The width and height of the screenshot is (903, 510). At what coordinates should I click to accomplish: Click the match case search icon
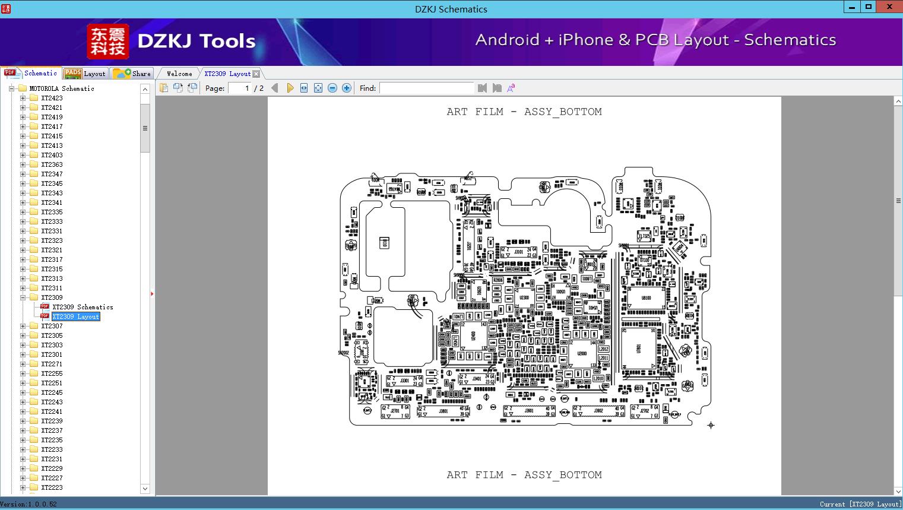(x=511, y=88)
